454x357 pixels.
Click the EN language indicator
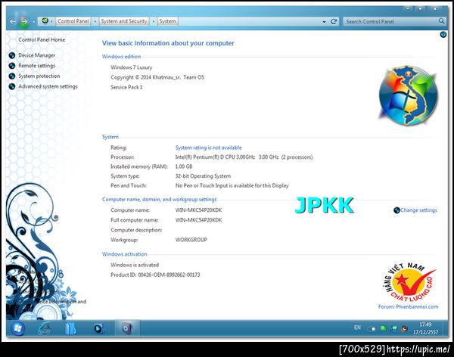point(357,328)
